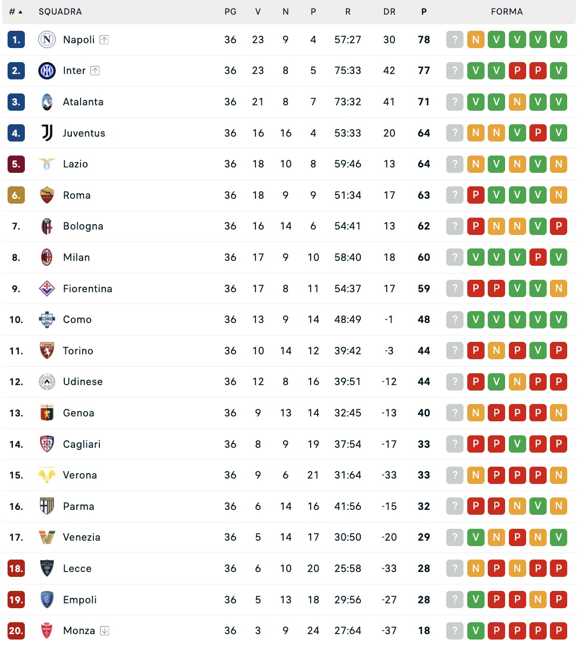
Task: Click Lazio's grey question mark next-match badge
Action: [x=455, y=164]
